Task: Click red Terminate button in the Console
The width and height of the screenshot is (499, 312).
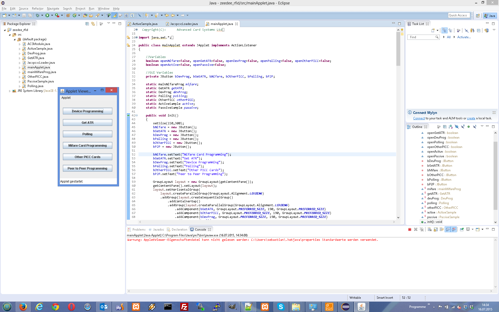Action: click(x=410, y=229)
